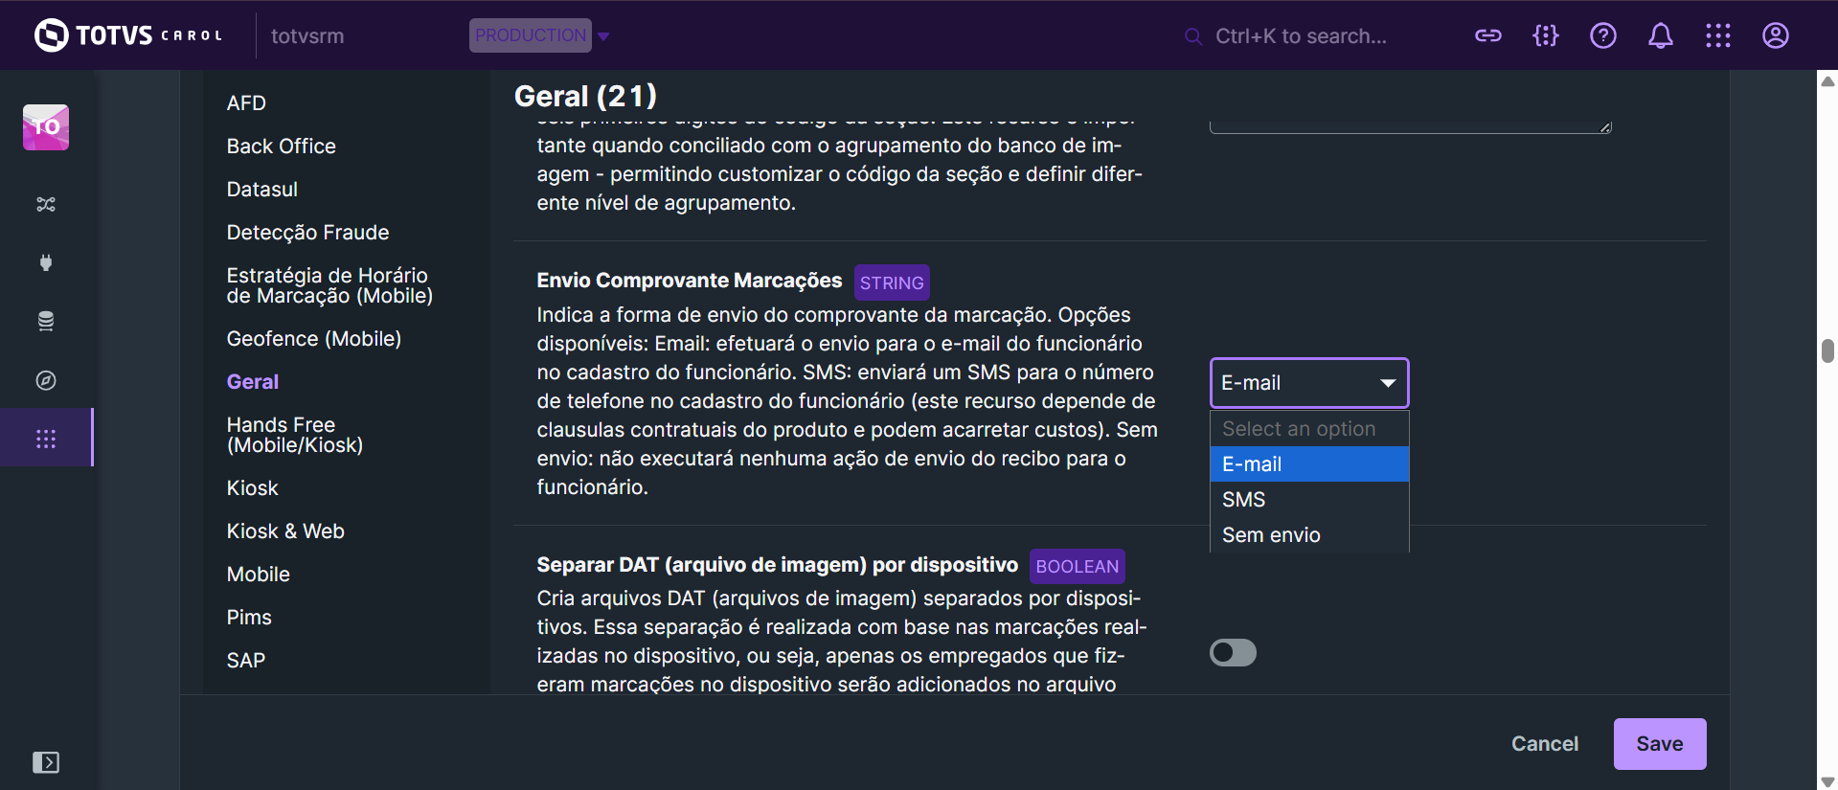The width and height of the screenshot is (1838, 790).
Task: Click the connectors plug sidebar icon
Action: tap(46, 262)
